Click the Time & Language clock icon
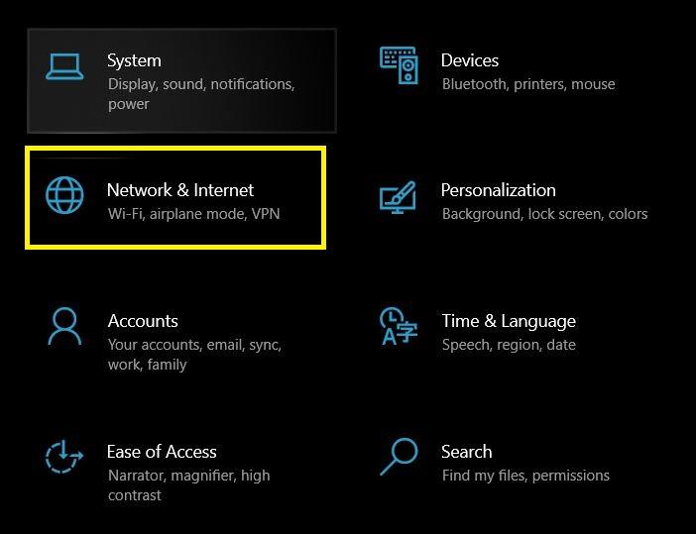Viewport: 696px width, 534px height. click(399, 326)
